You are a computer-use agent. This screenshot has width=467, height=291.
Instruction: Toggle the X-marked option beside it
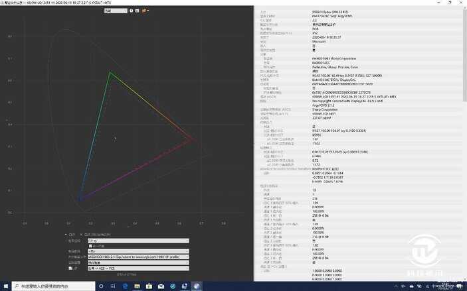pyautogui.click(x=82, y=234)
